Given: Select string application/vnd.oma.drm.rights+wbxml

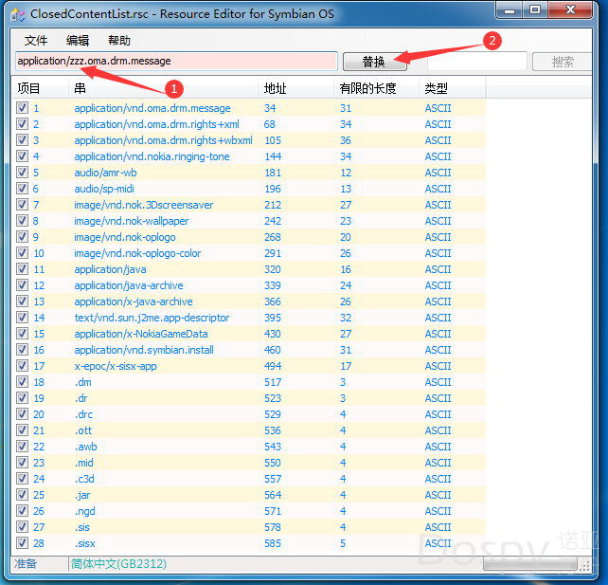Looking at the screenshot, I should pyautogui.click(x=163, y=140).
